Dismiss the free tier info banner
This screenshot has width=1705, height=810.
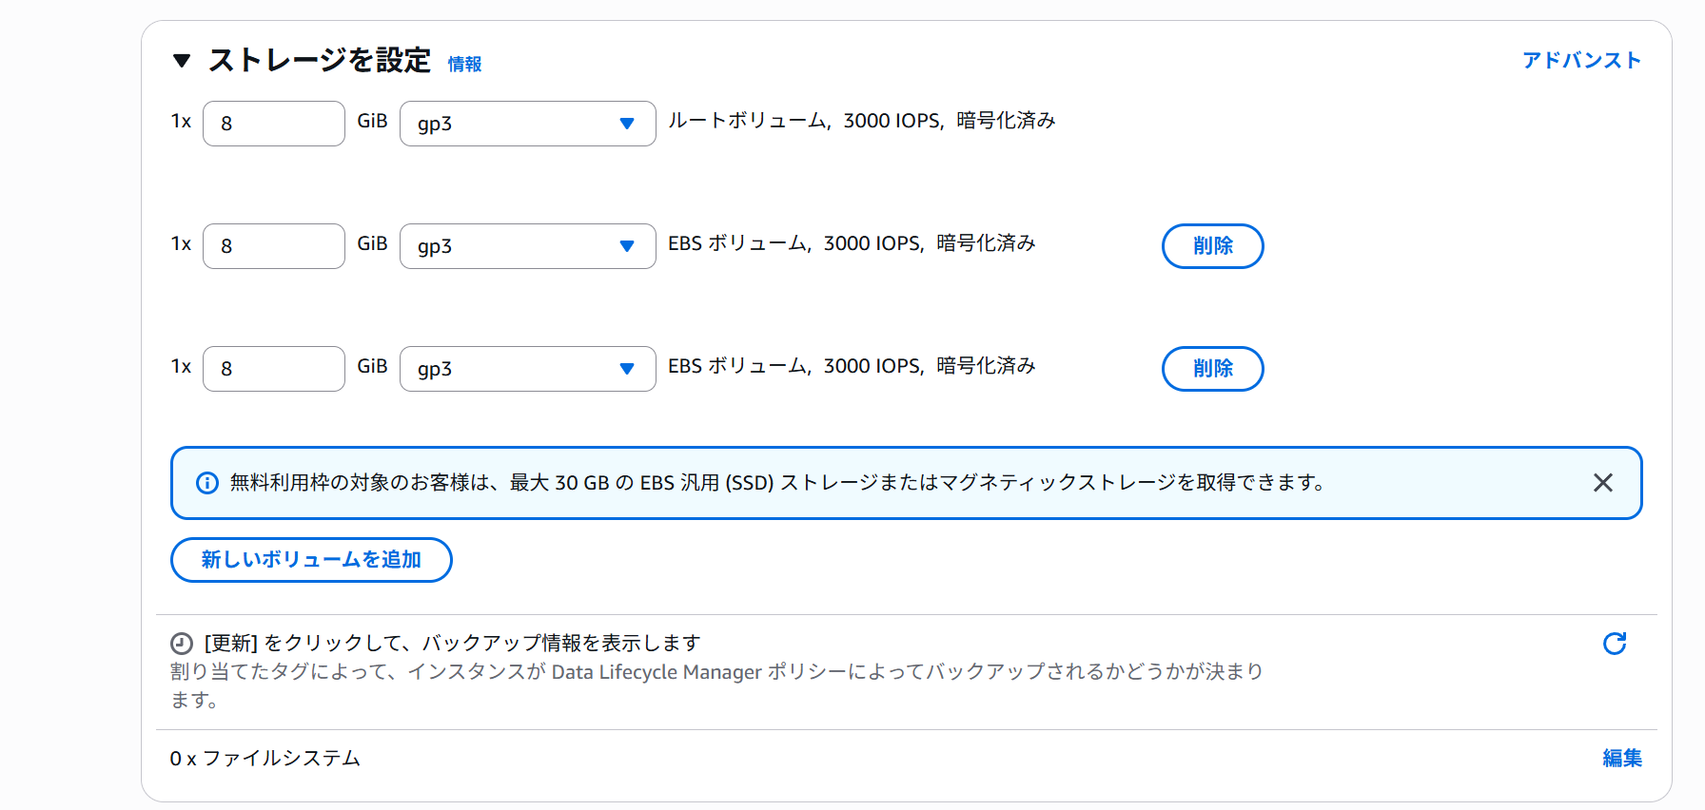[x=1602, y=483]
